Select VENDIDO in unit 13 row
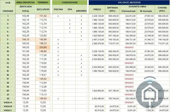 click(129, 63)
